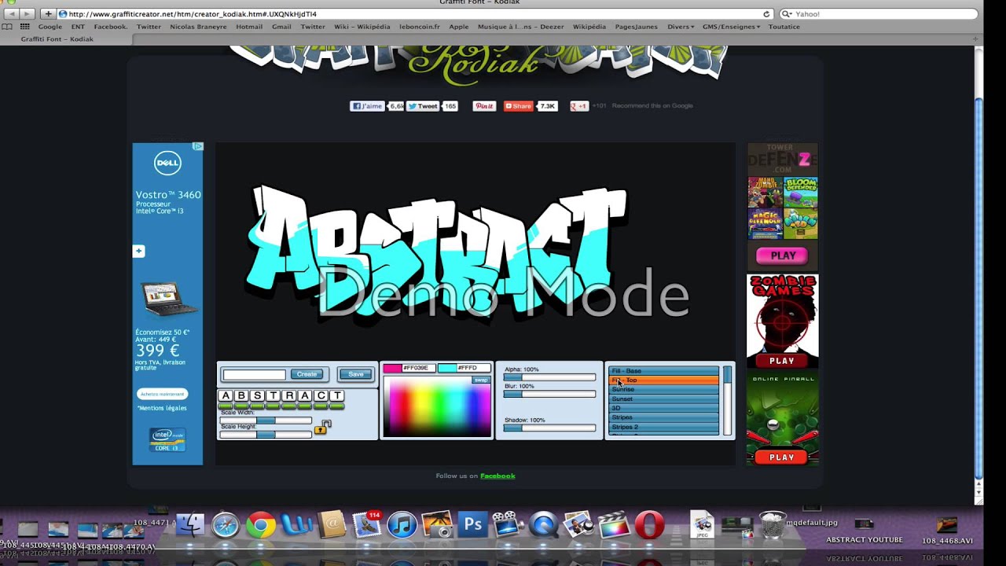Select letter C tile
The image size is (1006, 566).
[x=321, y=395]
